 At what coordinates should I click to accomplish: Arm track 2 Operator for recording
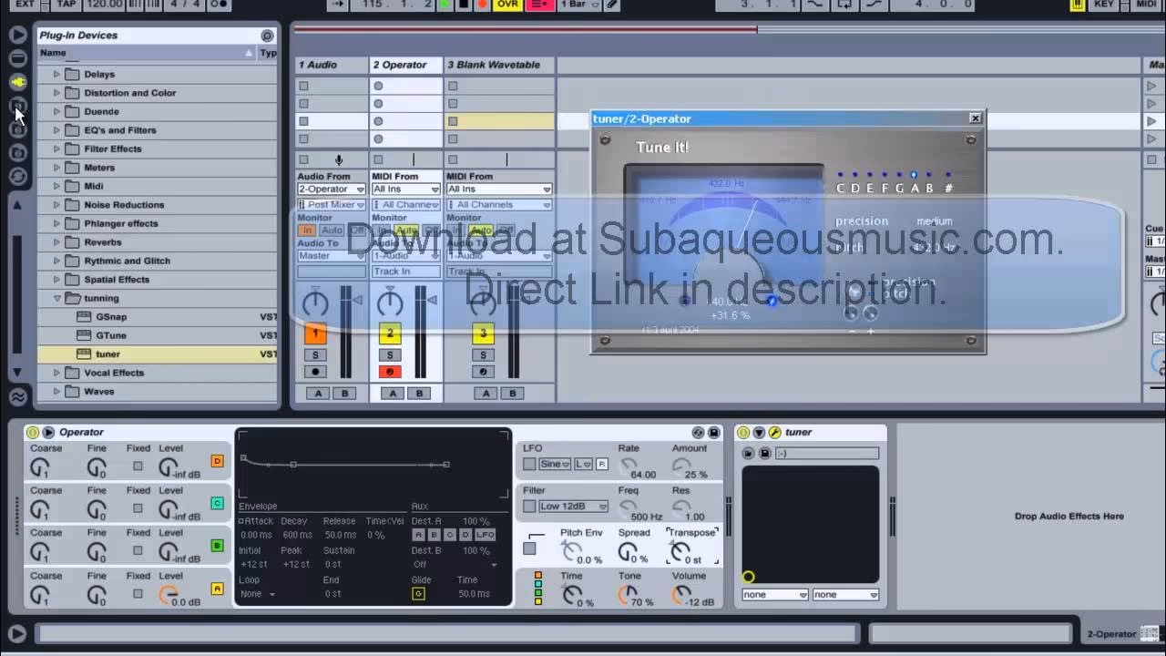(x=390, y=372)
